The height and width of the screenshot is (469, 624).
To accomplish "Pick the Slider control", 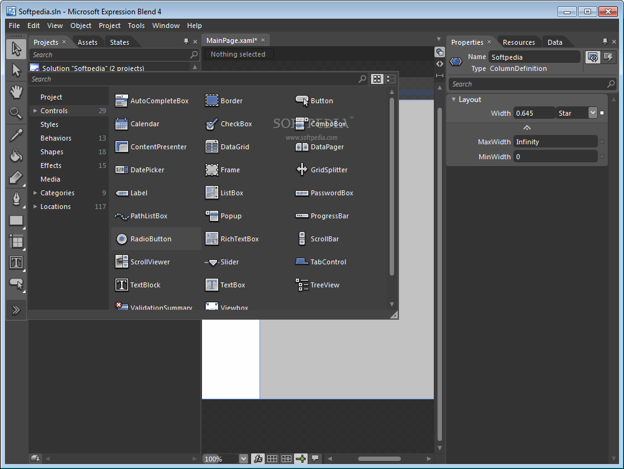I will [222, 262].
